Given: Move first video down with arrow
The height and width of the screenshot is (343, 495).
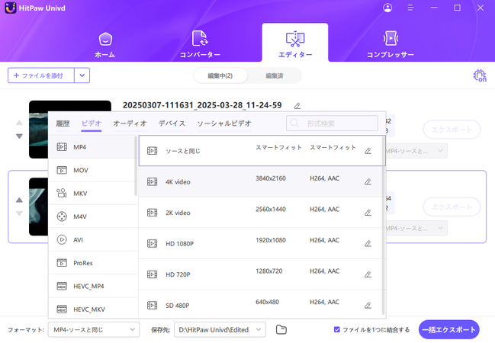Looking at the screenshot, I should coord(19,136).
